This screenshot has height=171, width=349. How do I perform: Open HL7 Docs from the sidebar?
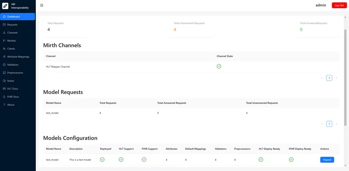(x=17, y=89)
